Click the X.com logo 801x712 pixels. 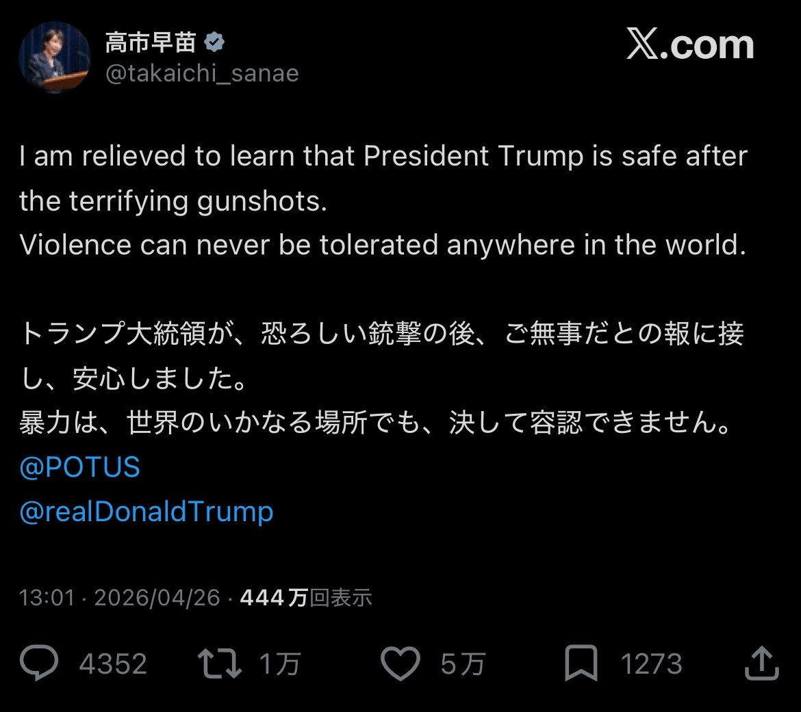click(690, 46)
